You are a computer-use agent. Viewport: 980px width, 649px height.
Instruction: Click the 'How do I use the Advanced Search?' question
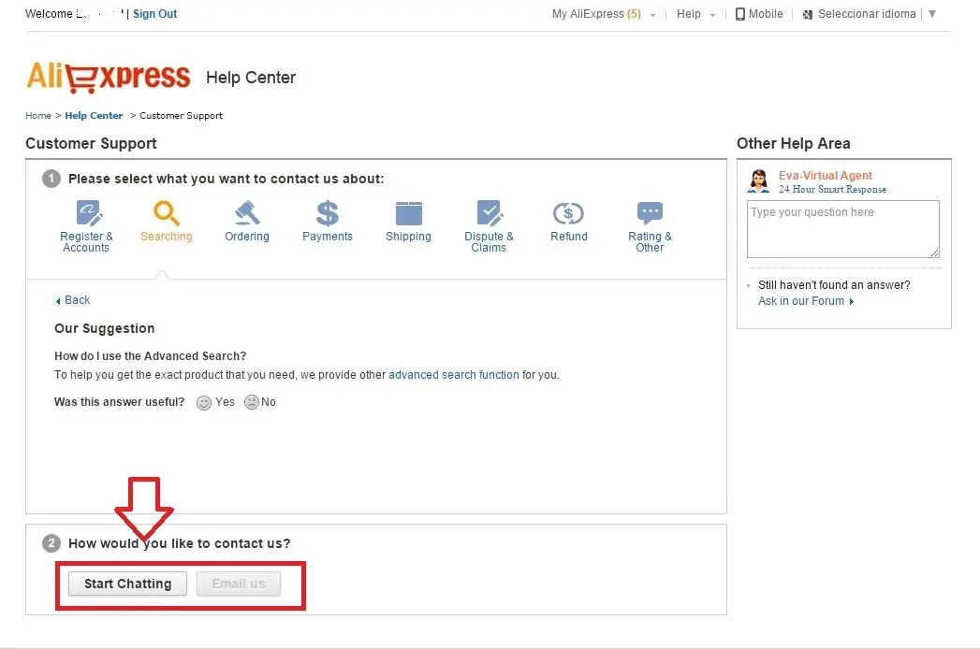point(150,356)
